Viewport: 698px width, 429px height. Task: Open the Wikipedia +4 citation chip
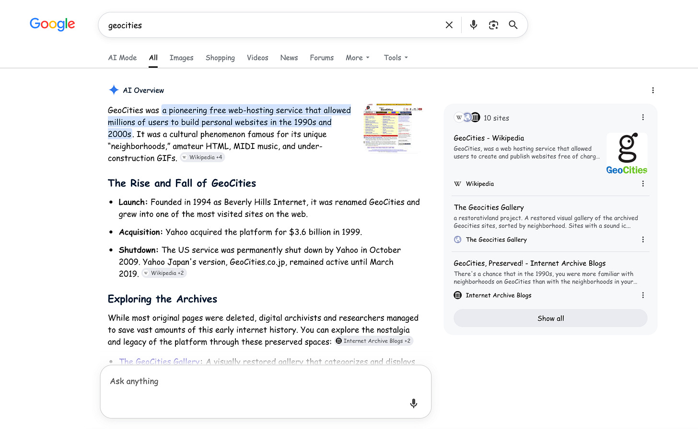(x=203, y=158)
